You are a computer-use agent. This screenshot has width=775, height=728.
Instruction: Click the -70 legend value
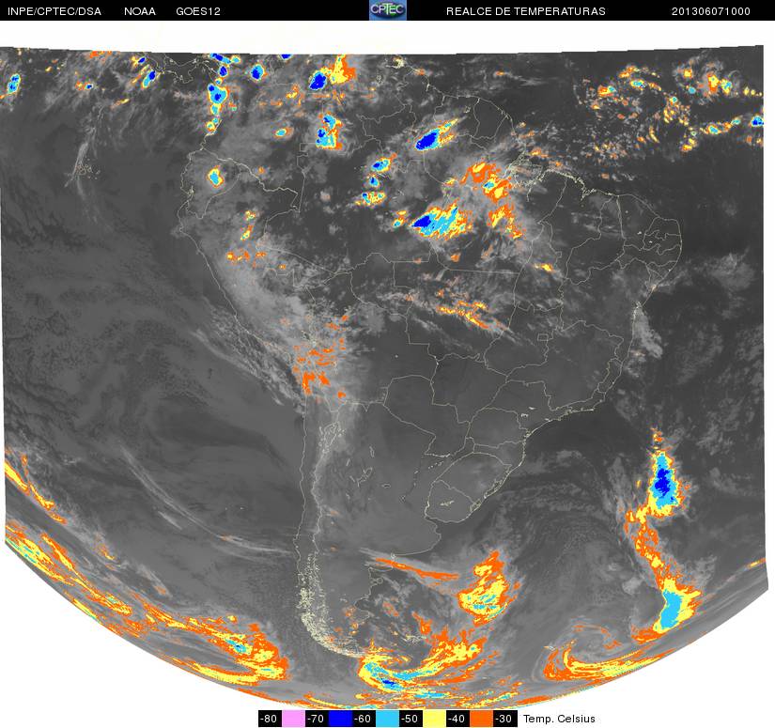[x=317, y=719]
